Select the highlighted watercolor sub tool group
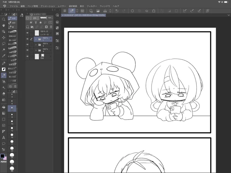Image resolution: width=231 pixels, height=173 pixels. [12, 18]
